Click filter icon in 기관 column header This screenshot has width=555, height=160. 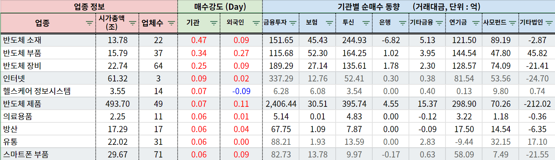(x=214, y=23)
